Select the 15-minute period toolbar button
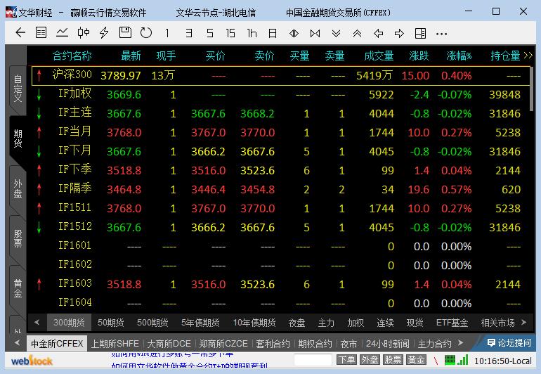The image size is (541, 374). tap(230, 33)
